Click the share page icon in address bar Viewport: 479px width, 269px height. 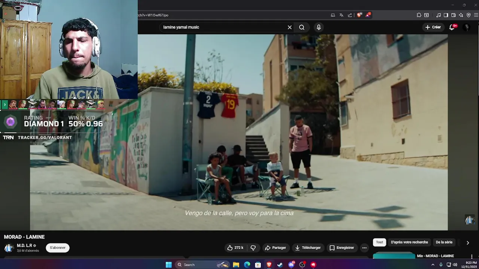pos(350,15)
